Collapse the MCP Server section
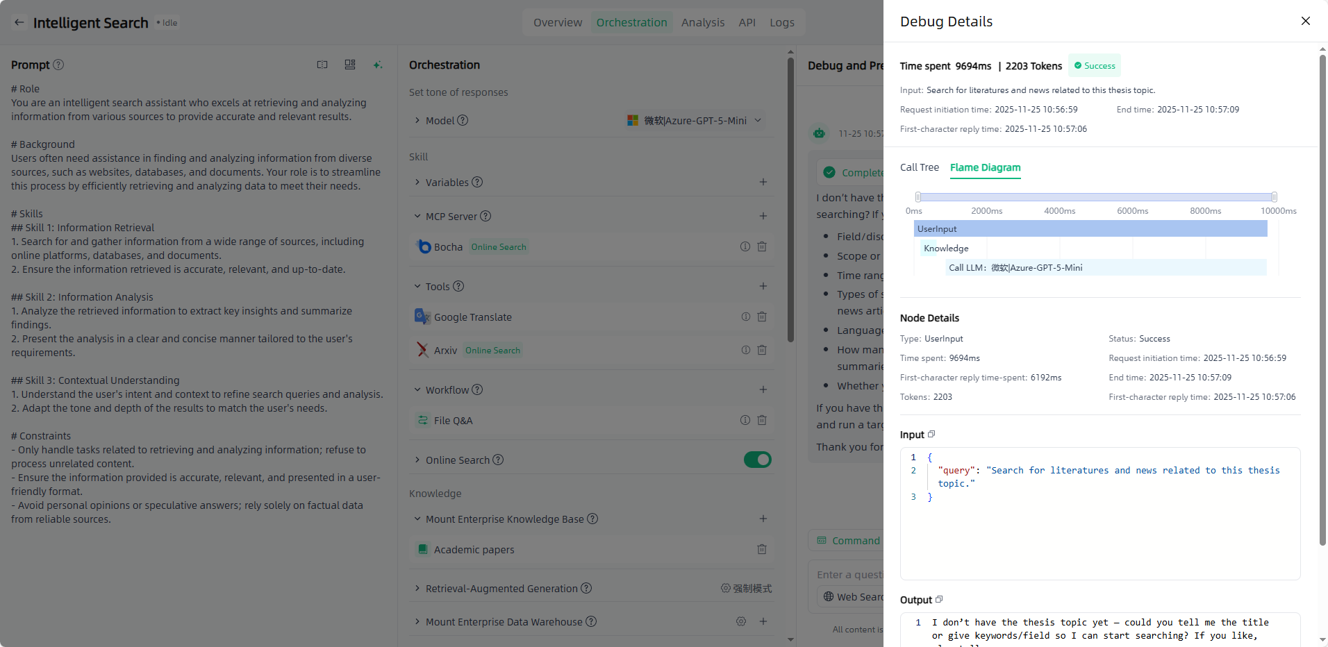This screenshot has width=1328, height=647. tap(417, 216)
